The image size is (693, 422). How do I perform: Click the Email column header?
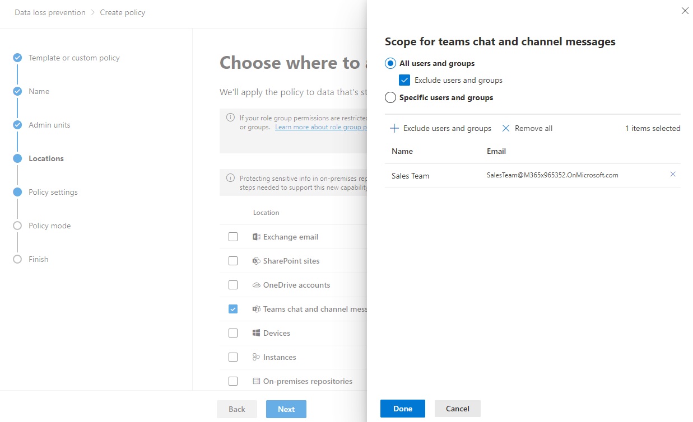(x=496, y=151)
